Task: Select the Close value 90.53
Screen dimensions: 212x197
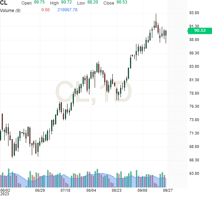Action: tap(122, 2)
